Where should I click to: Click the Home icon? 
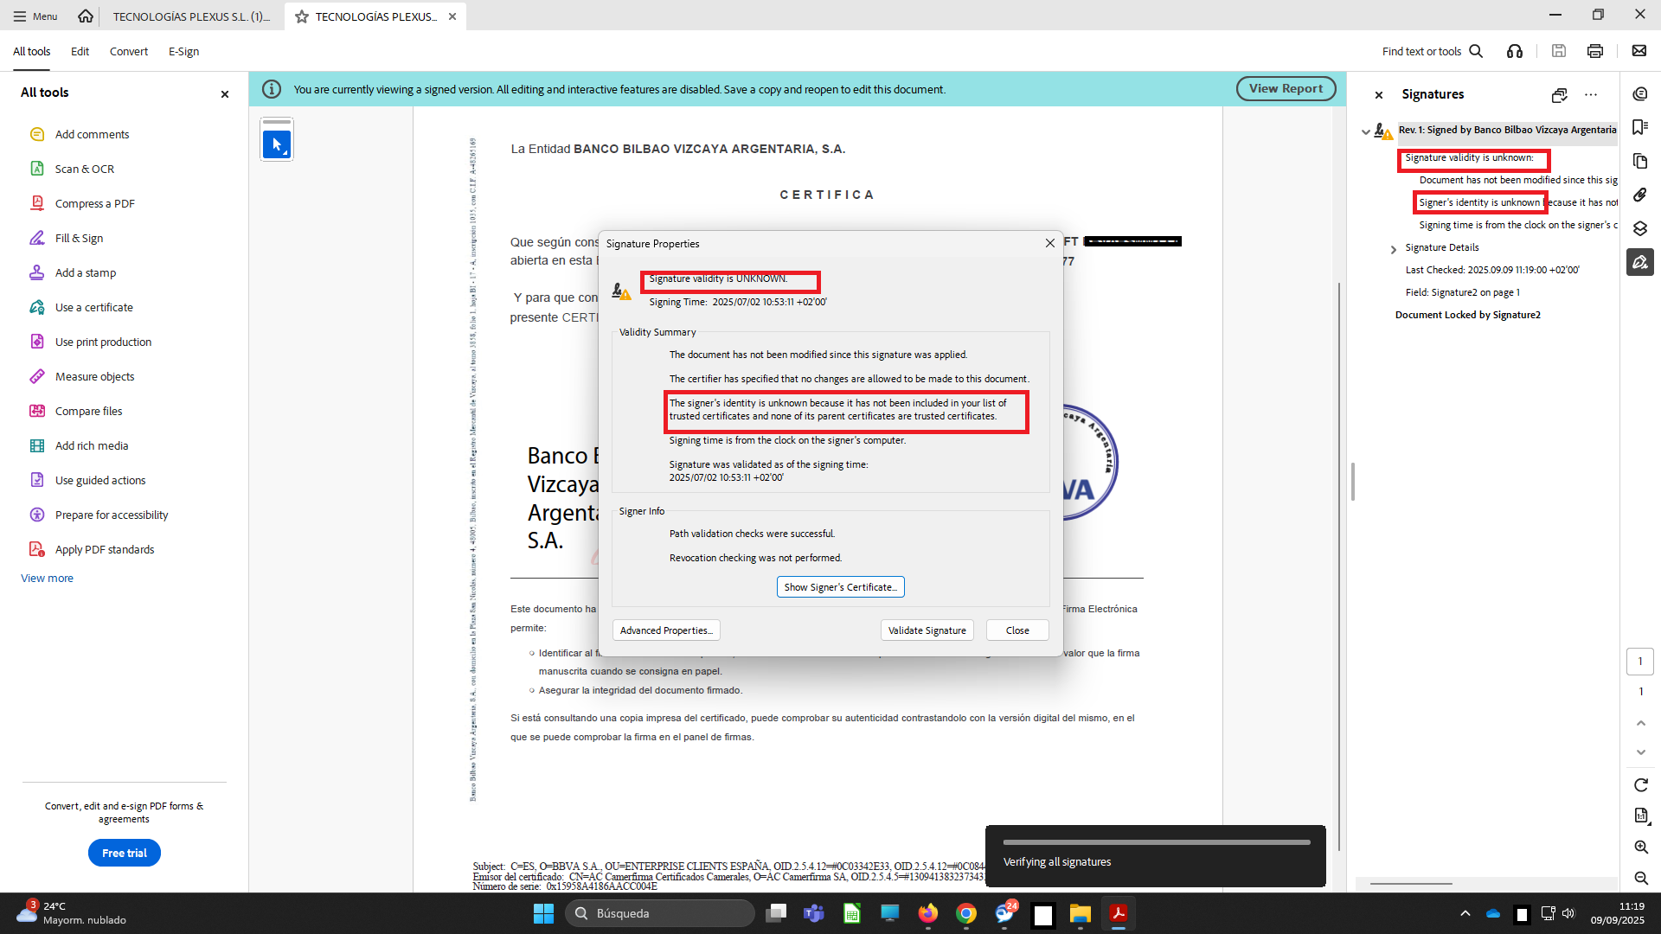(x=85, y=16)
